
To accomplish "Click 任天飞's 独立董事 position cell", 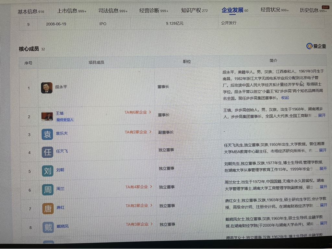I will (x=166, y=150).
